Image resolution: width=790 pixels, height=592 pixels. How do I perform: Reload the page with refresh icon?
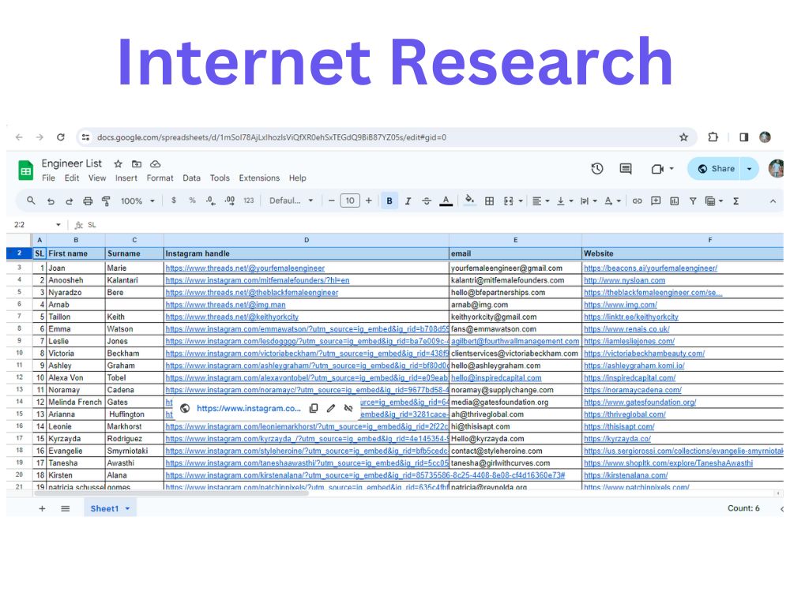[x=61, y=137]
